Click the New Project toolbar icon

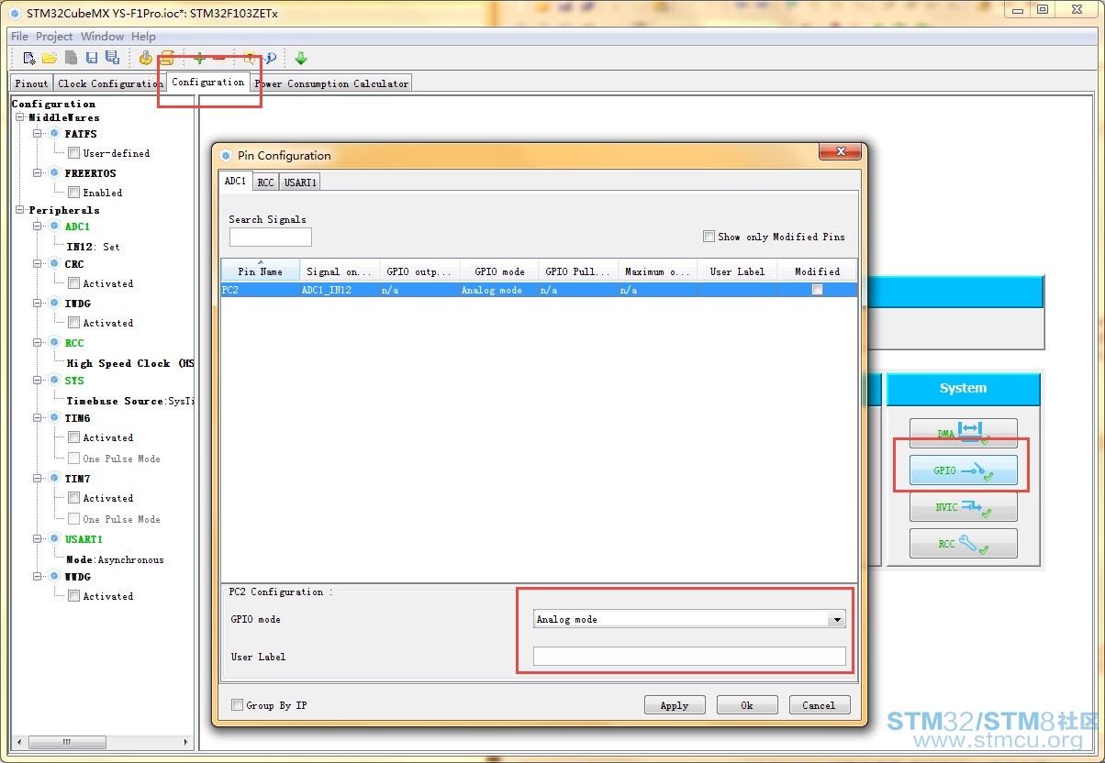(x=29, y=58)
